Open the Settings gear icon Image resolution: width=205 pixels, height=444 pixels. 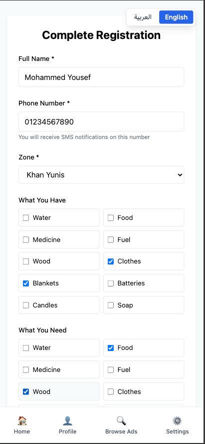pyautogui.click(x=177, y=420)
